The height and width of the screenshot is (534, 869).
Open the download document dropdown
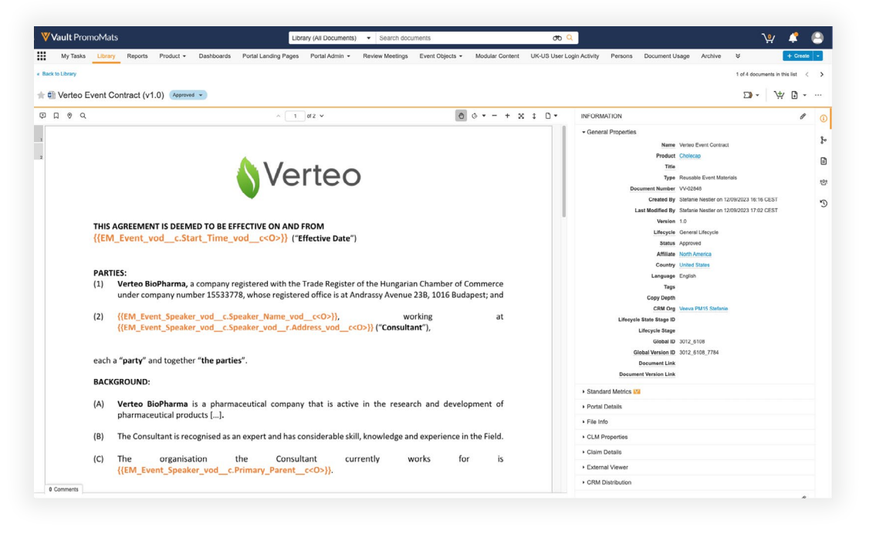click(798, 95)
